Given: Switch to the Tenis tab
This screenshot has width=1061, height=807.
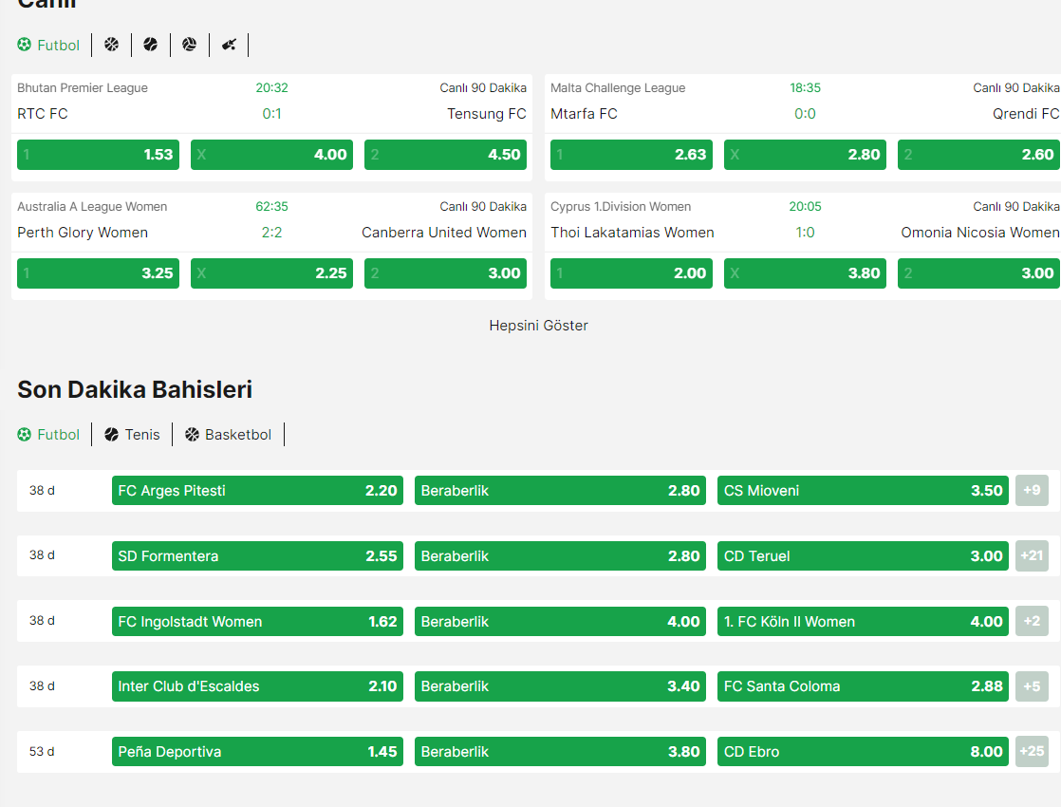Looking at the screenshot, I should [x=133, y=435].
